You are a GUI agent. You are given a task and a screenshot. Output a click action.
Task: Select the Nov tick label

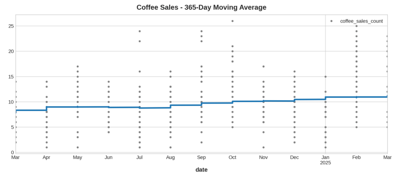(263, 157)
